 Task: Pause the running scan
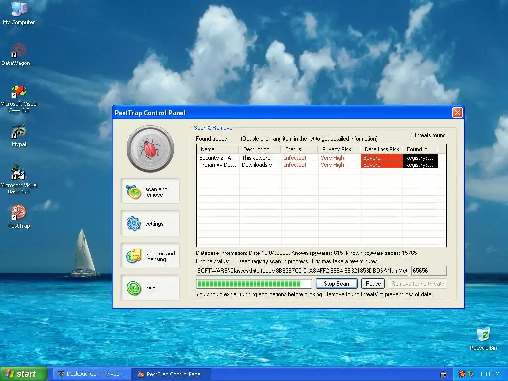pos(373,283)
